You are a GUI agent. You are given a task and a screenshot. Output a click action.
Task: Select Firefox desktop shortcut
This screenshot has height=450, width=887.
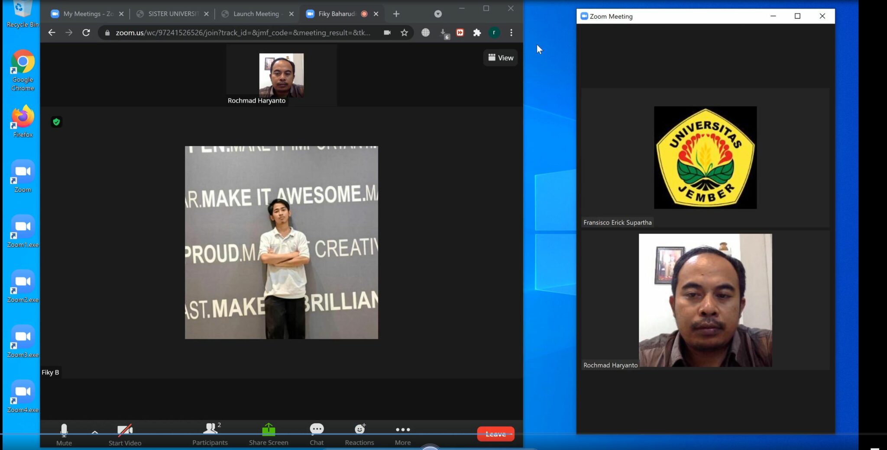pyautogui.click(x=23, y=122)
